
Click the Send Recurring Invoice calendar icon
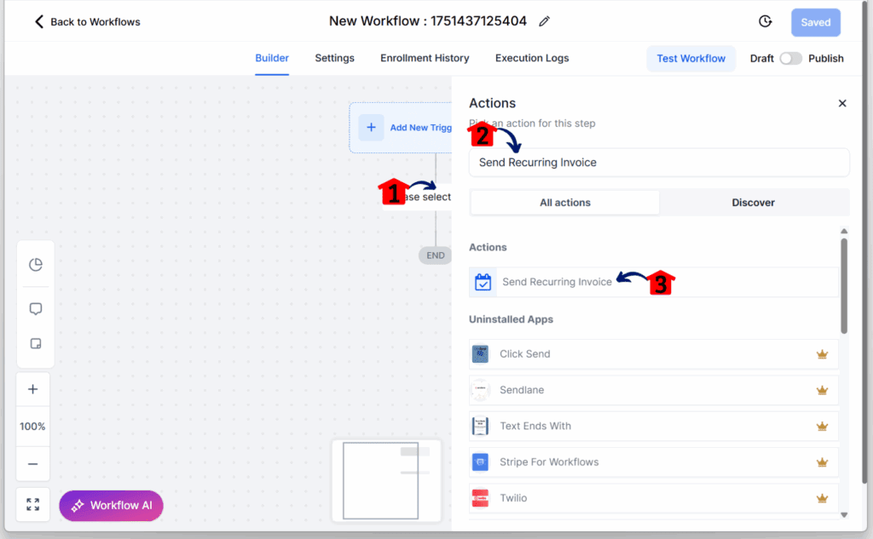point(483,282)
